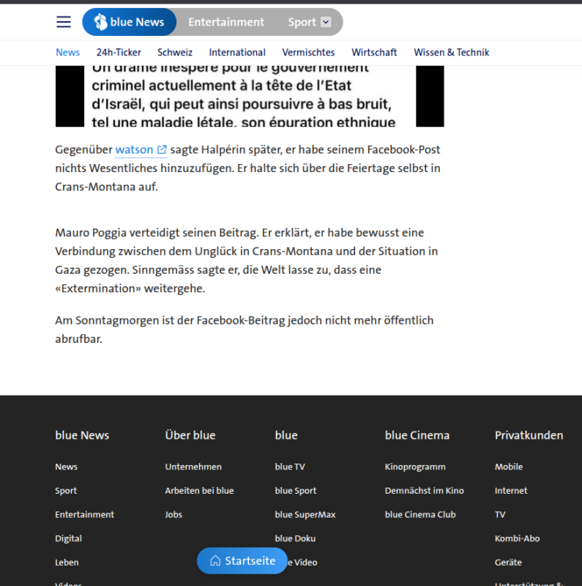582x586 pixels.
Task: Open Kinoprogramm in the footer
Action: click(415, 467)
